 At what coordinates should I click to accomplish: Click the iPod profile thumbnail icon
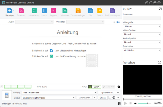(x=7, y=95)
